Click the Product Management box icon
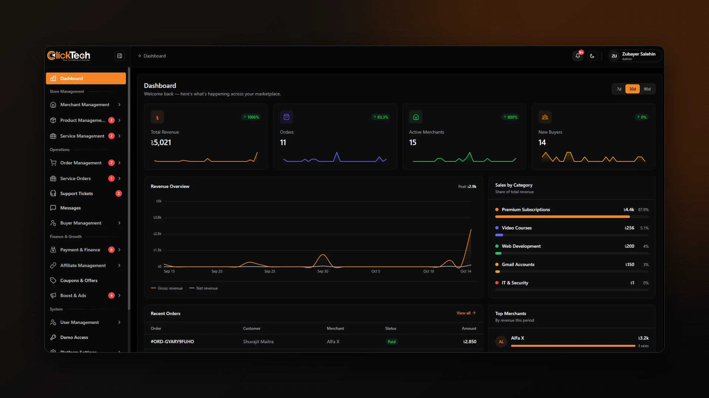The width and height of the screenshot is (709, 398). 53,121
